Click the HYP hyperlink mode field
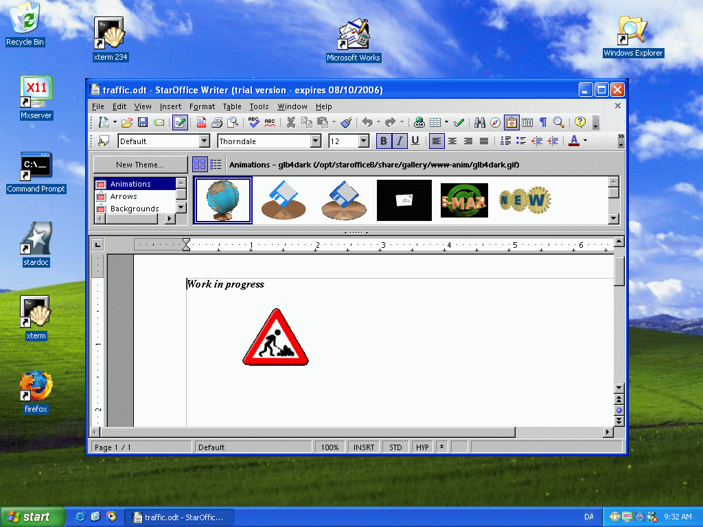Viewport: 703px width, 527px height. 422,447
